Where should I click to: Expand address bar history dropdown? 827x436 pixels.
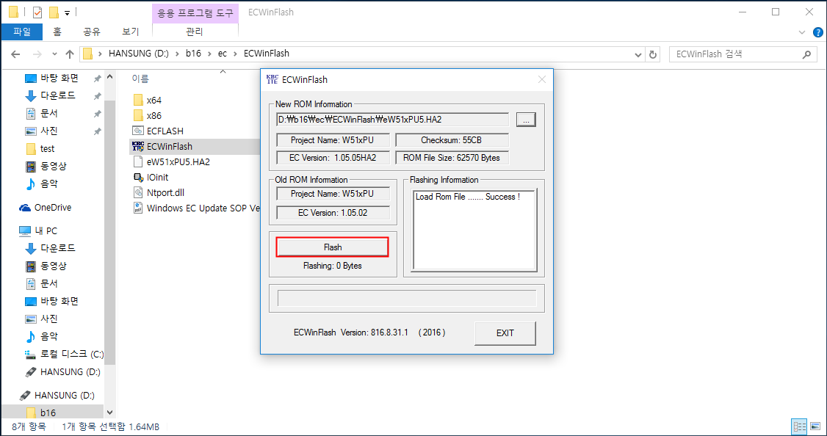point(639,54)
